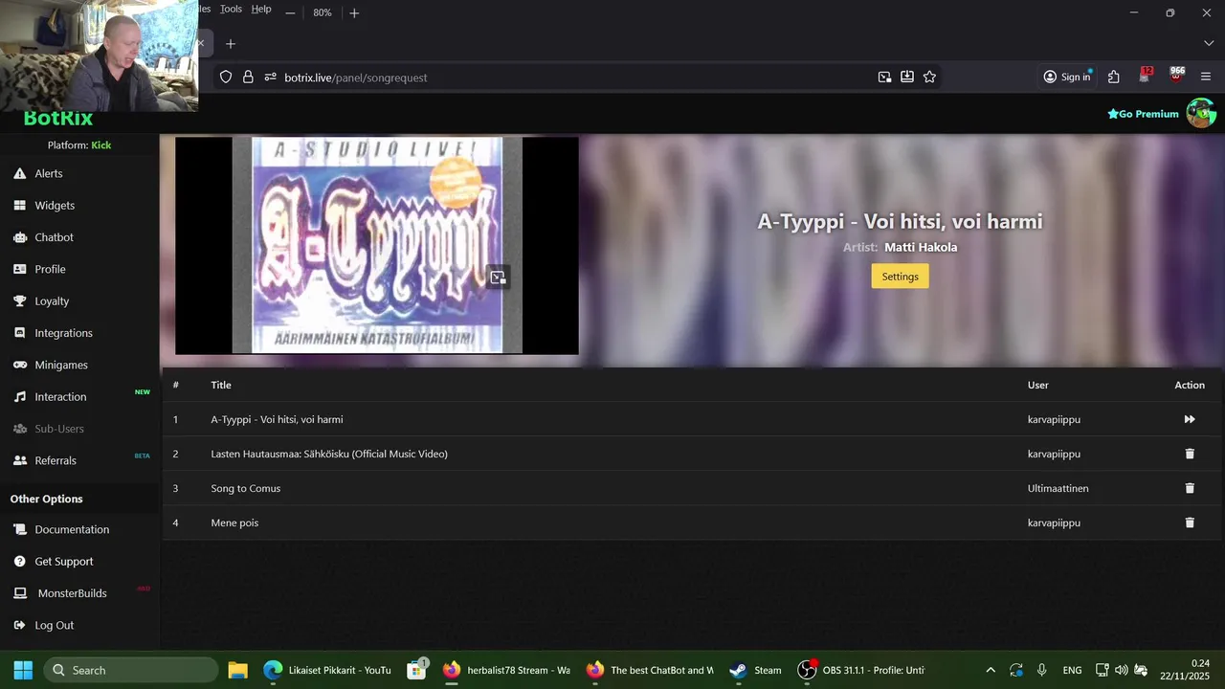Switch to herbalist78 Stream Firefox window

(507, 670)
